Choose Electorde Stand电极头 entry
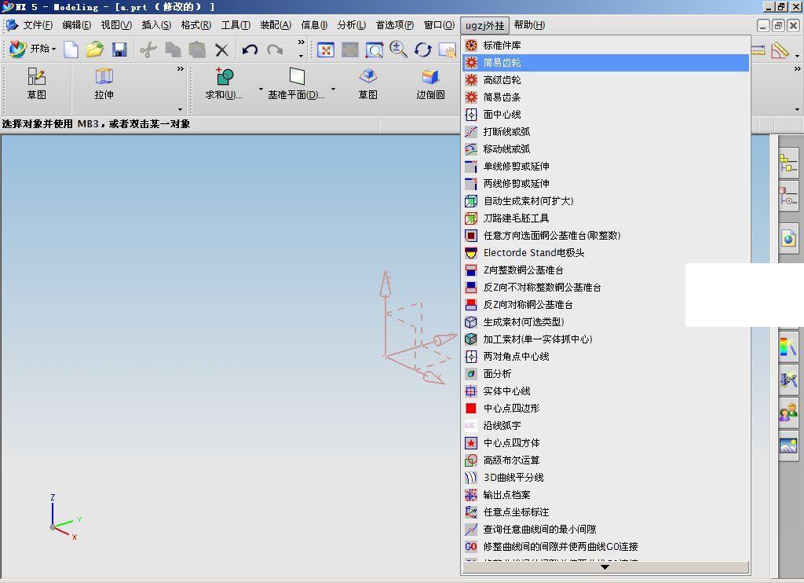Screen dimensions: 804x583 pos(605,252)
